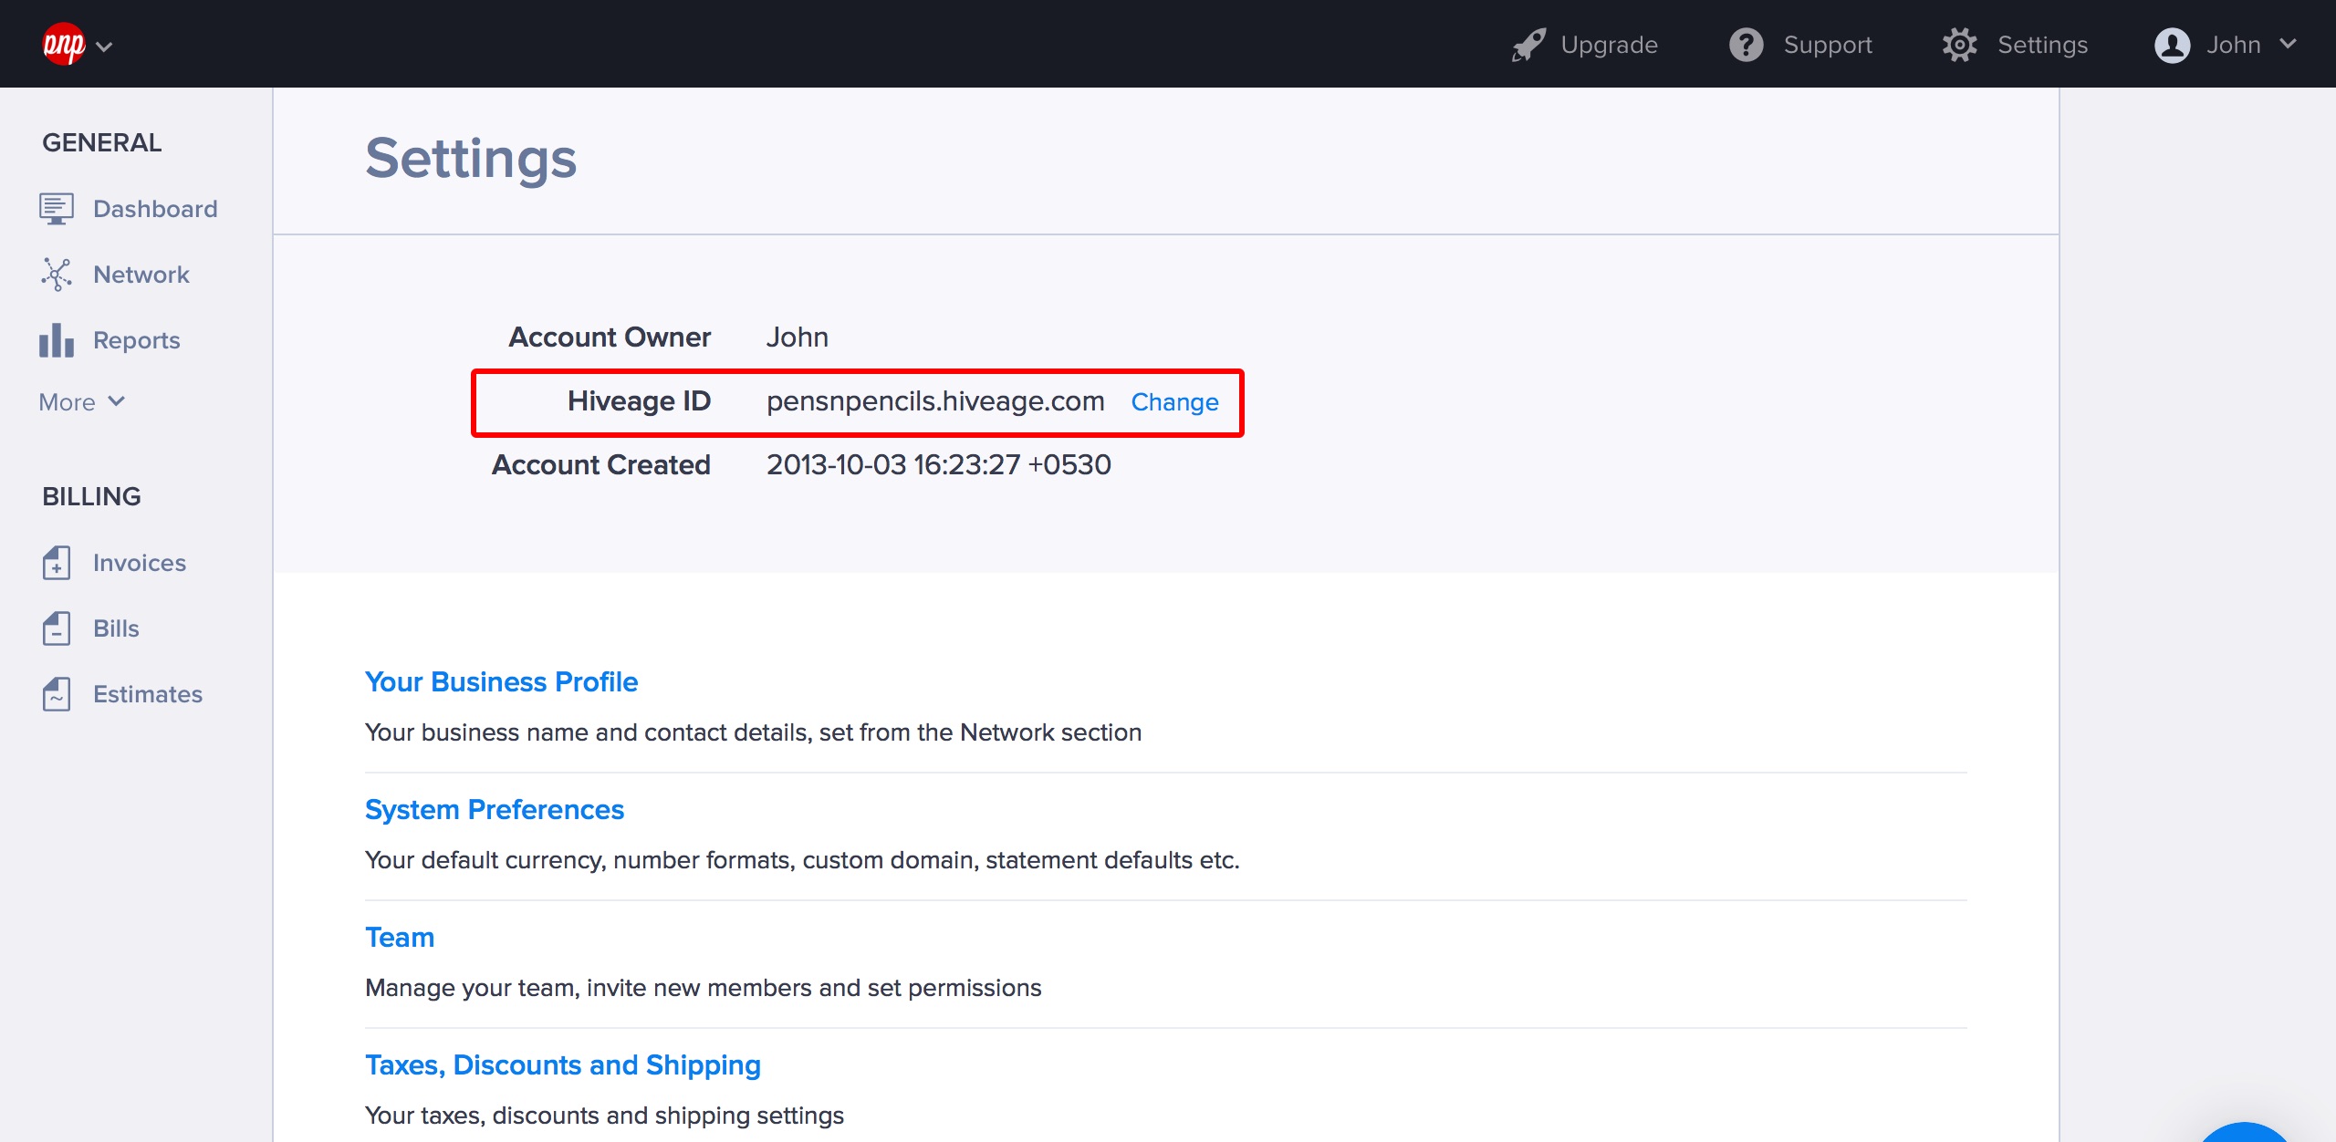Go to Invoices in Billing menu
Screen dimensions: 2336x1142
point(139,563)
